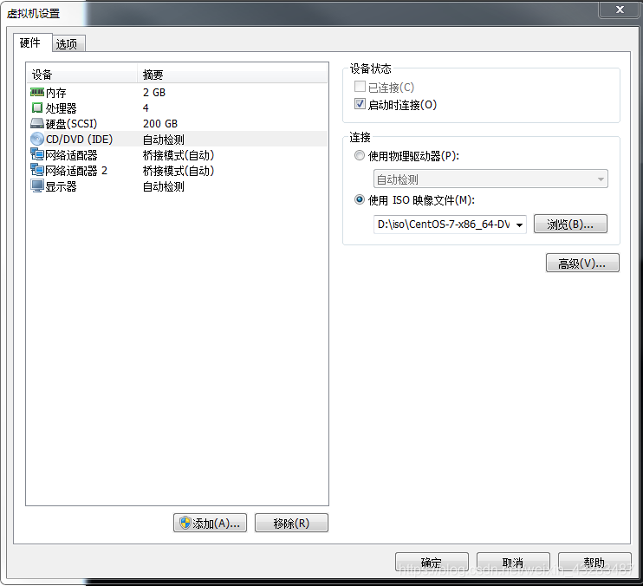Select the CD/DVD (IDE) disc icon
The image size is (643, 586).
point(37,139)
